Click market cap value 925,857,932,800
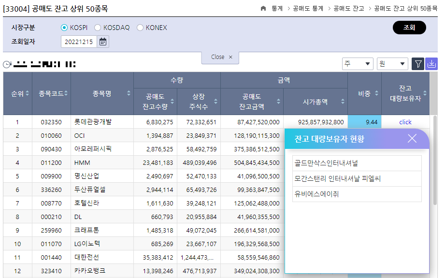This screenshot has height=278, width=445. tap(321, 122)
